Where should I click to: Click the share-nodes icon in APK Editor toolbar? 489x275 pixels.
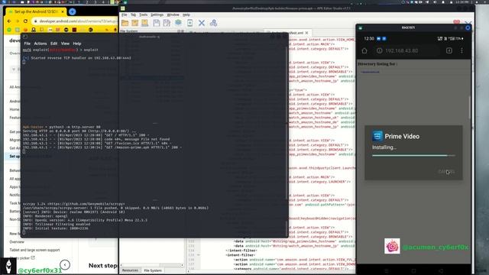(x=213, y=23)
